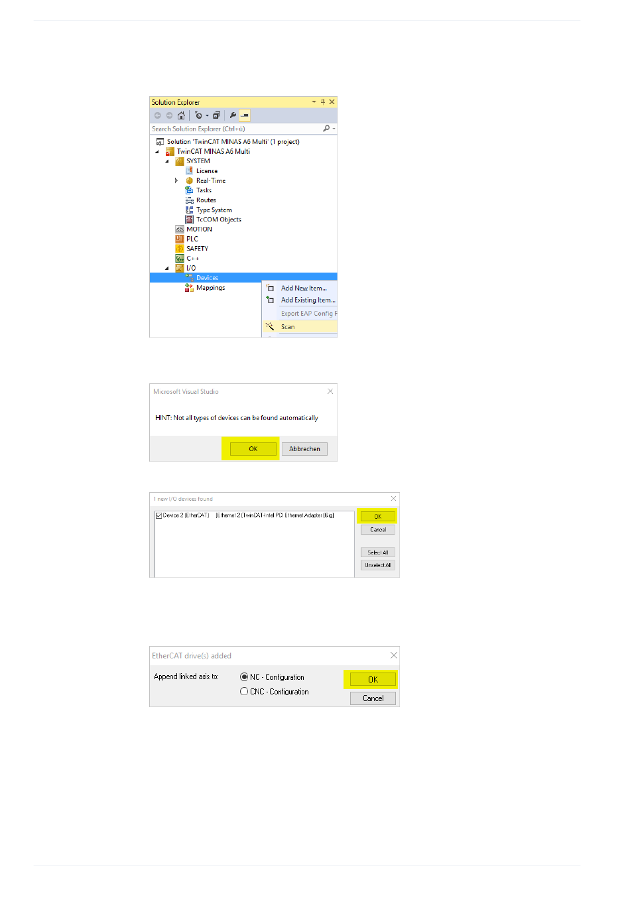Click the Routes icon in tree
The width and height of the screenshot is (630, 902).
(189, 200)
